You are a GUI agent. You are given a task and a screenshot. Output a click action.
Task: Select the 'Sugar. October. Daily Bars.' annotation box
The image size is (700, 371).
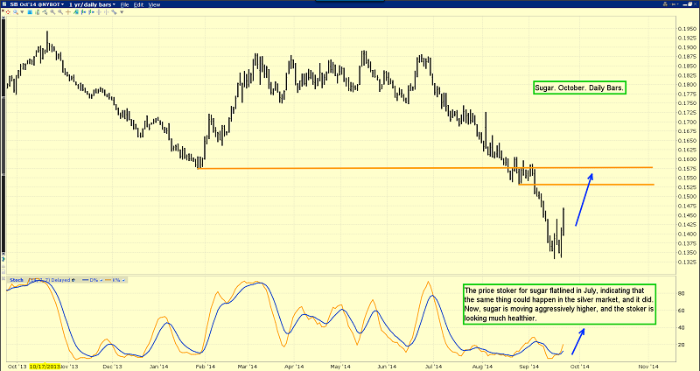pos(580,88)
